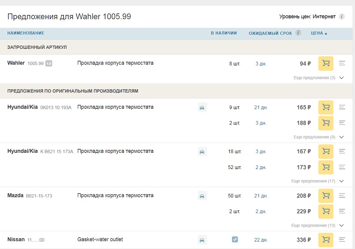Add Wahler 1005.99 for 94 ₽ to cart
Viewport: 355px width, 249px height.
pos(326,63)
